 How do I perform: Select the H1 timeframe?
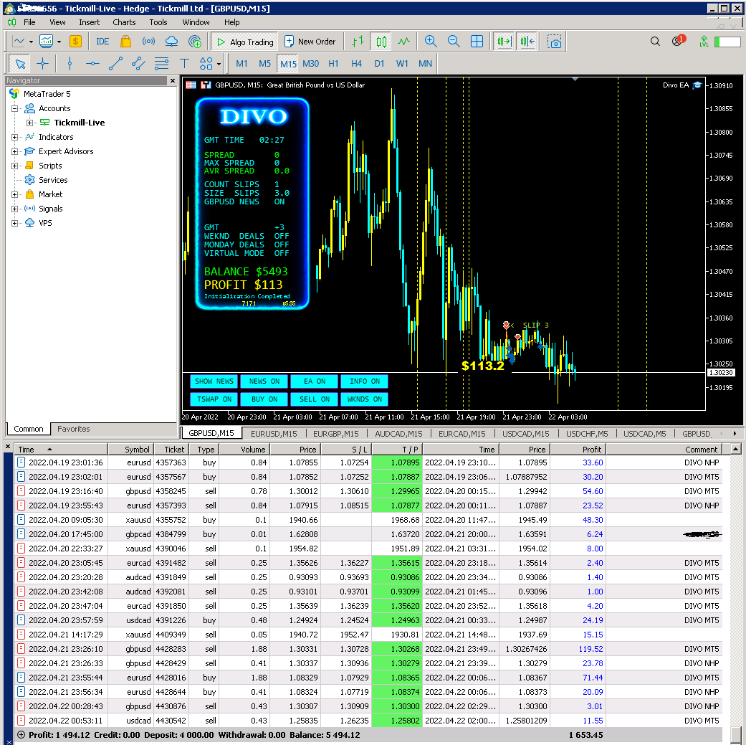tap(333, 64)
